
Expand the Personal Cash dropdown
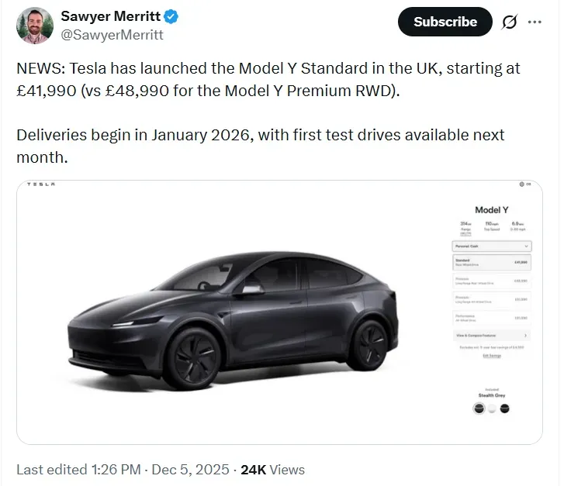coord(490,245)
